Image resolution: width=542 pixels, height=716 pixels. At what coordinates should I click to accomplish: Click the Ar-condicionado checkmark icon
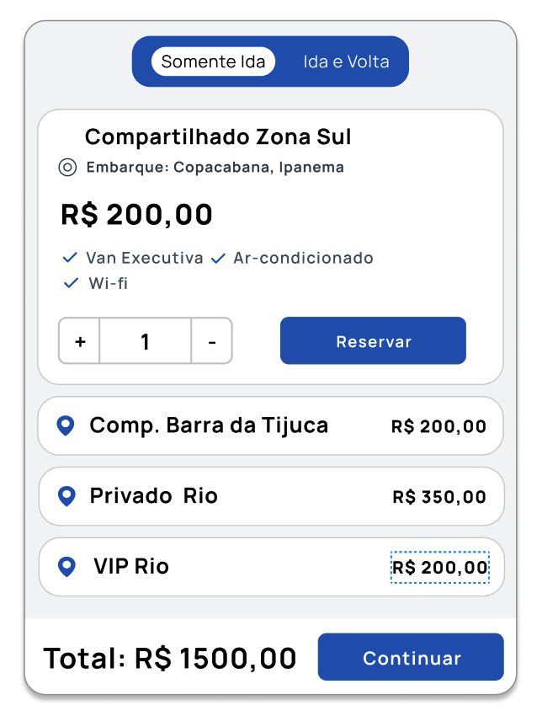218,259
